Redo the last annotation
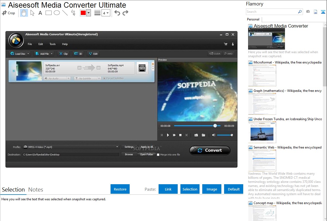This screenshot has height=221, width=327. pos(125,13)
